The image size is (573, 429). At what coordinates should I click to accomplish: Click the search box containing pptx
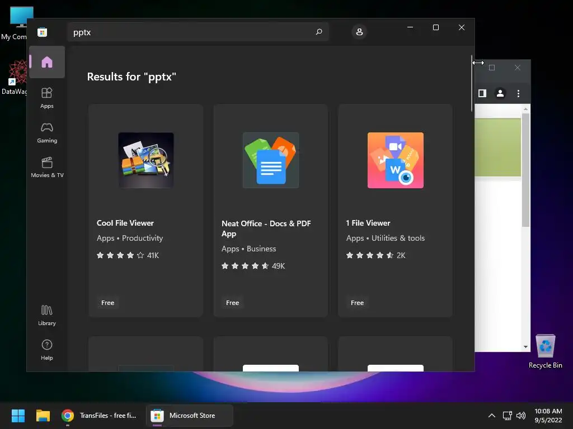(198, 32)
